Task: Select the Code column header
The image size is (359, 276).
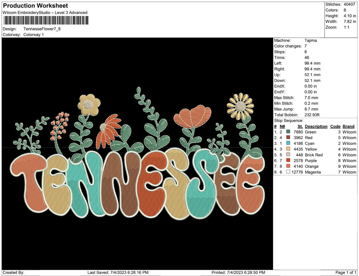Action: pyautogui.click(x=335, y=126)
